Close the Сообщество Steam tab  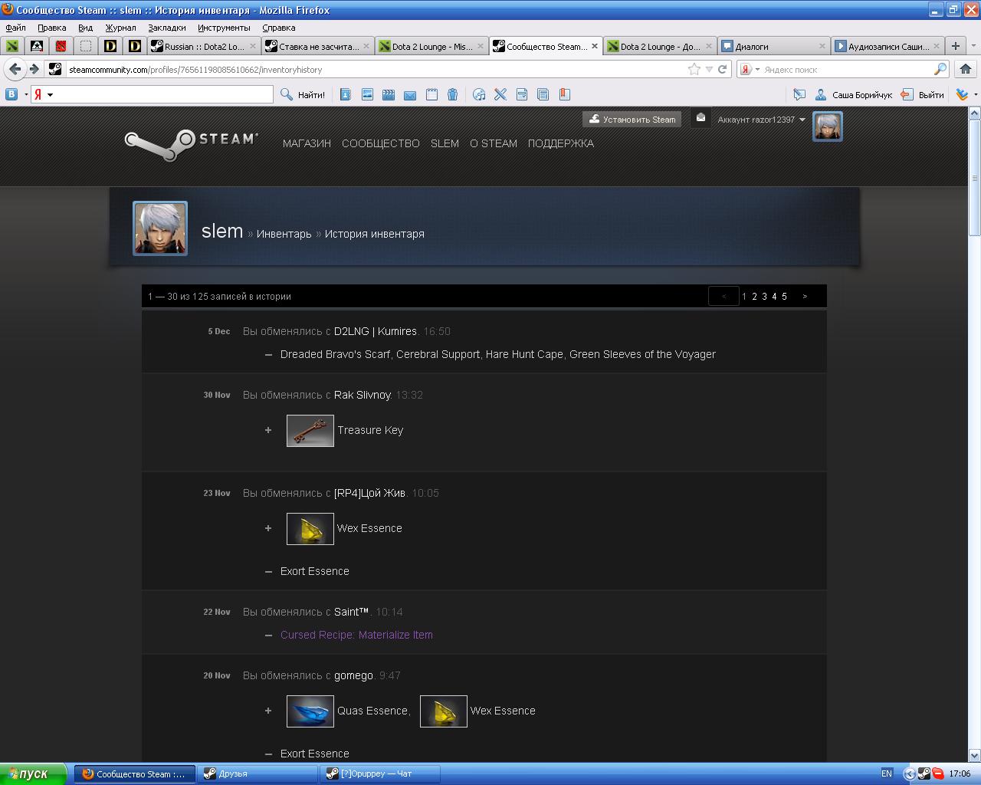[x=595, y=46]
